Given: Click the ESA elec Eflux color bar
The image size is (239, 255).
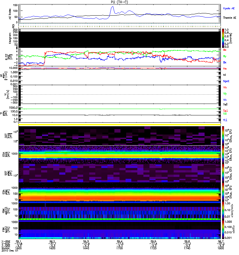Looking at the screenshot, I should pyautogui.click(x=223, y=192).
